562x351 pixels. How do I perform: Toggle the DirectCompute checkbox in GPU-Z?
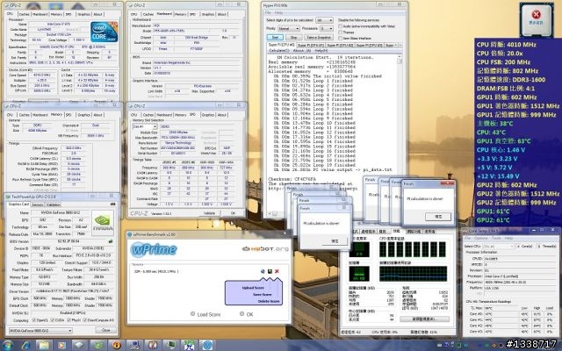coord(84,319)
